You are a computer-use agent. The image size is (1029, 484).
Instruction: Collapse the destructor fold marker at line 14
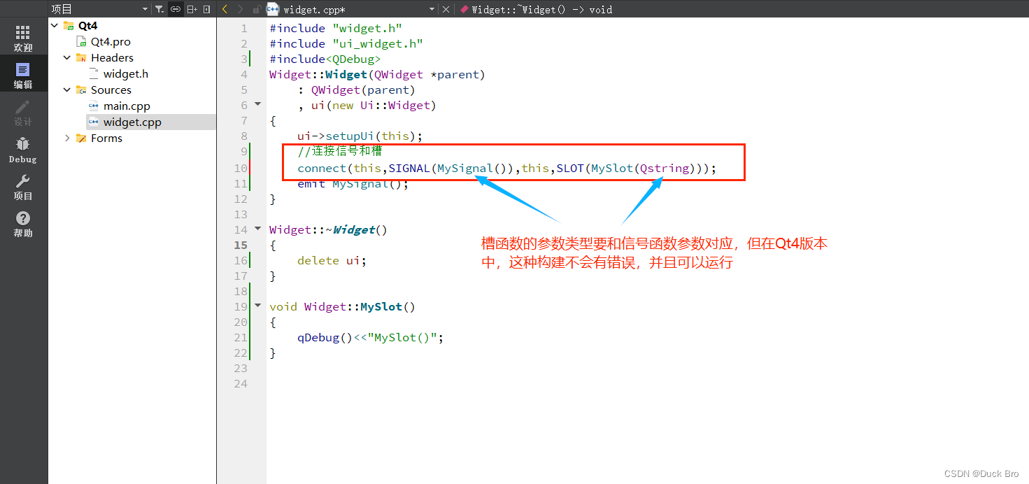coord(257,227)
